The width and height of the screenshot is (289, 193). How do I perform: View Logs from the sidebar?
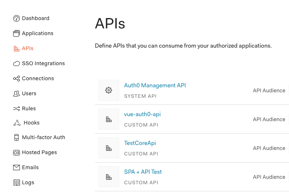click(x=28, y=183)
